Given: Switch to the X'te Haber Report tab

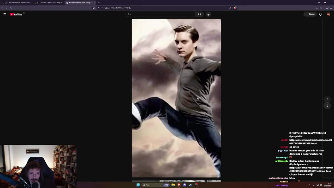Looking at the screenshot, I should click(x=16, y=3).
